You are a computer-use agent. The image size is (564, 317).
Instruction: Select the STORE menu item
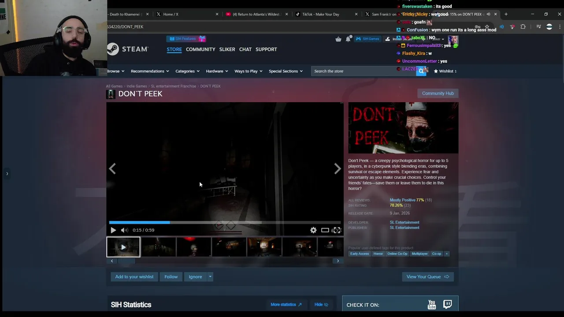pos(174,49)
